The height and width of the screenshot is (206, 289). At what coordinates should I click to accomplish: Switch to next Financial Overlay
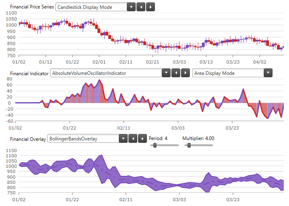[x=142, y=138]
